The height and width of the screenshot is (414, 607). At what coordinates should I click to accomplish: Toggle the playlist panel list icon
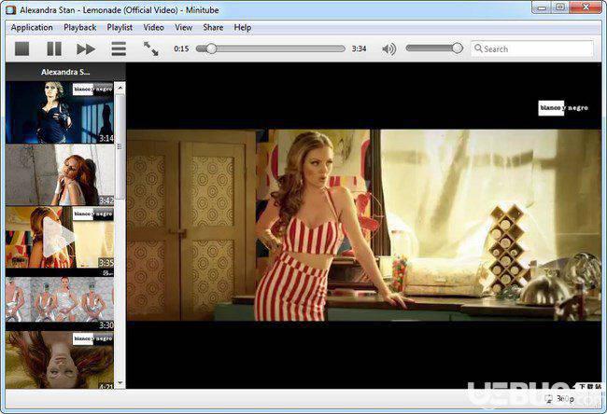119,48
